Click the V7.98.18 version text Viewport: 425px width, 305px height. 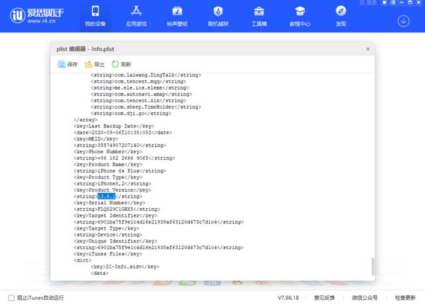pyautogui.click(x=288, y=298)
